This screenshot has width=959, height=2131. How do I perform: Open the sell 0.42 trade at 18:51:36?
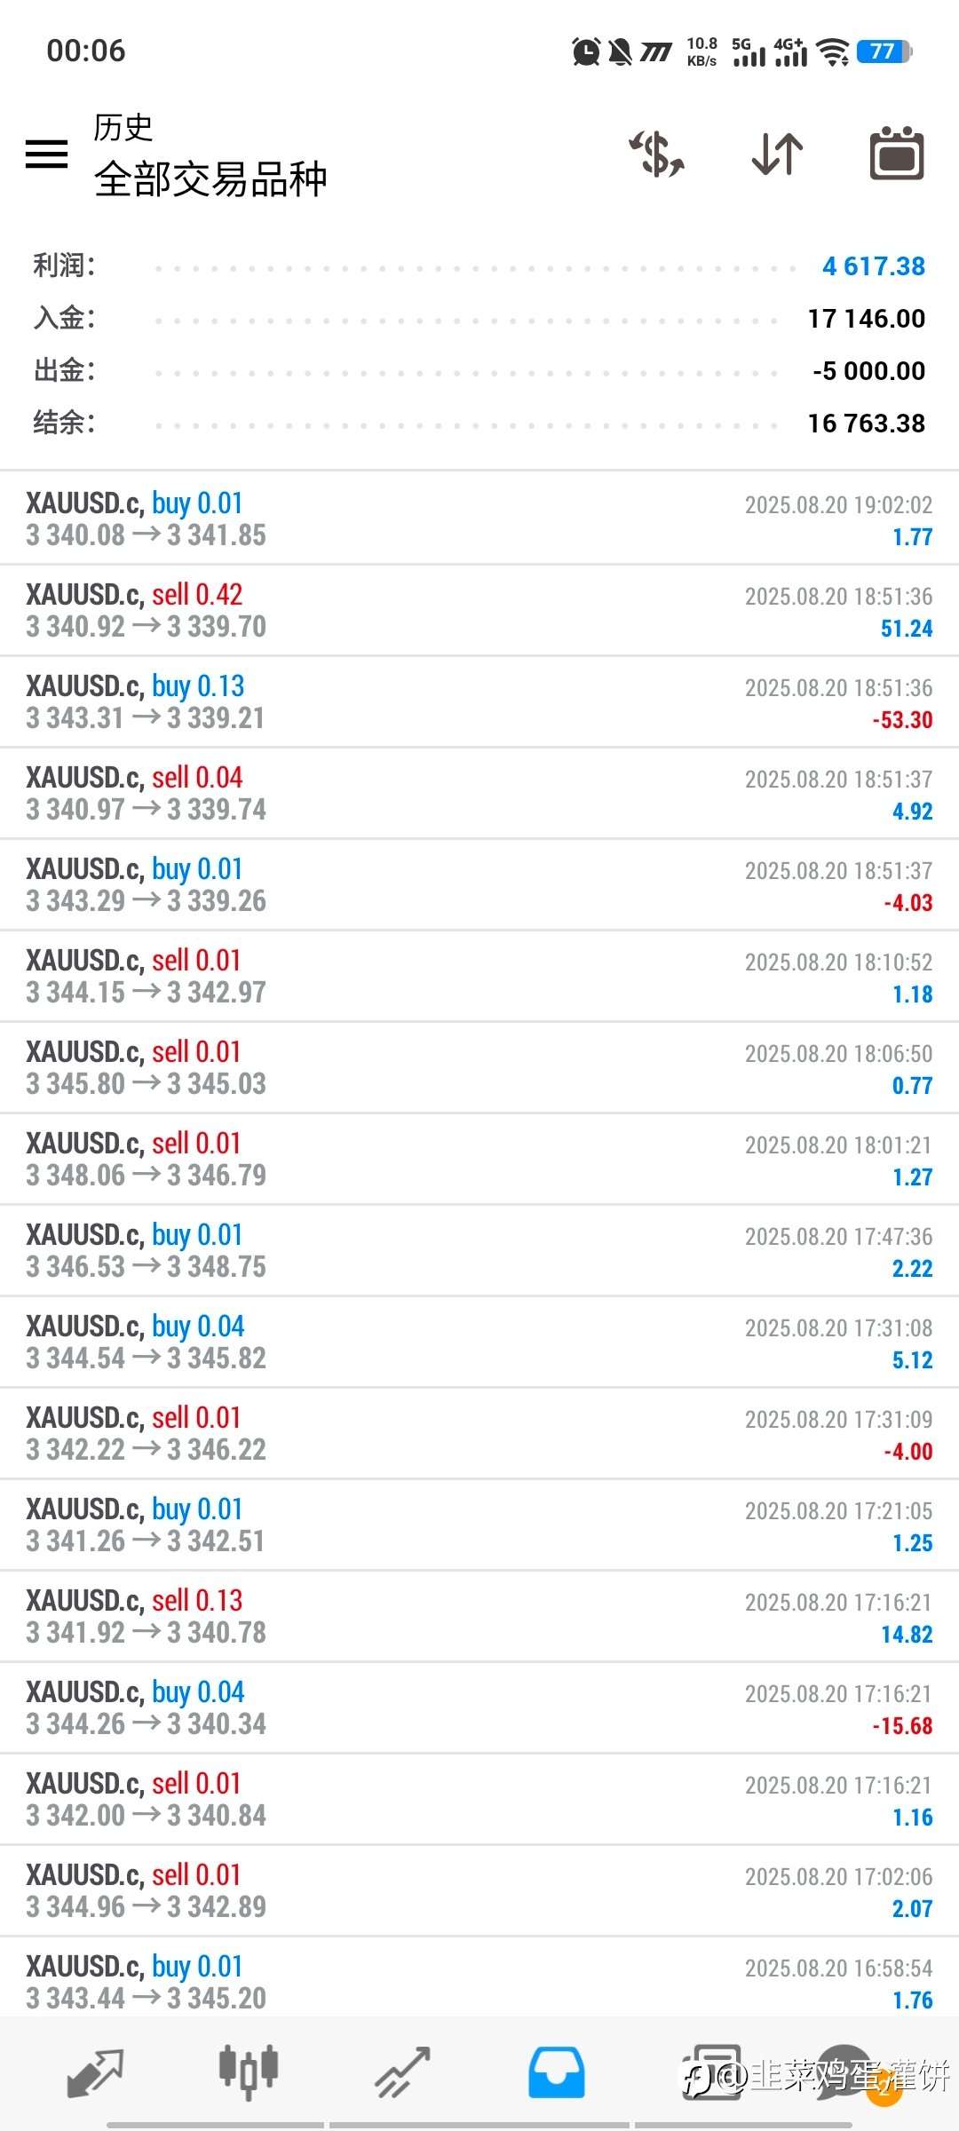pyautogui.click(x=479, y=611)
